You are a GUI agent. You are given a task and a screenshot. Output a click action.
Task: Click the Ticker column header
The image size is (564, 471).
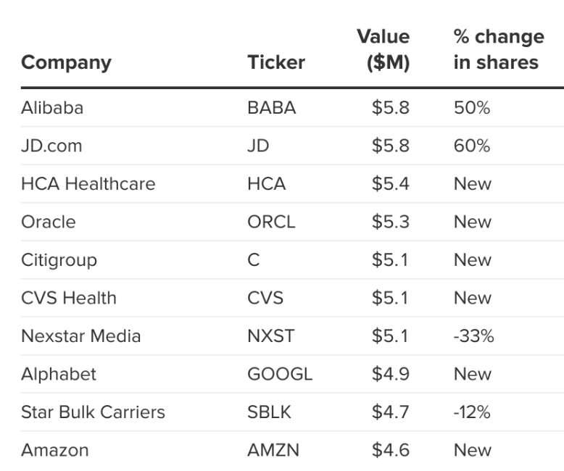[x=276, y=62]
